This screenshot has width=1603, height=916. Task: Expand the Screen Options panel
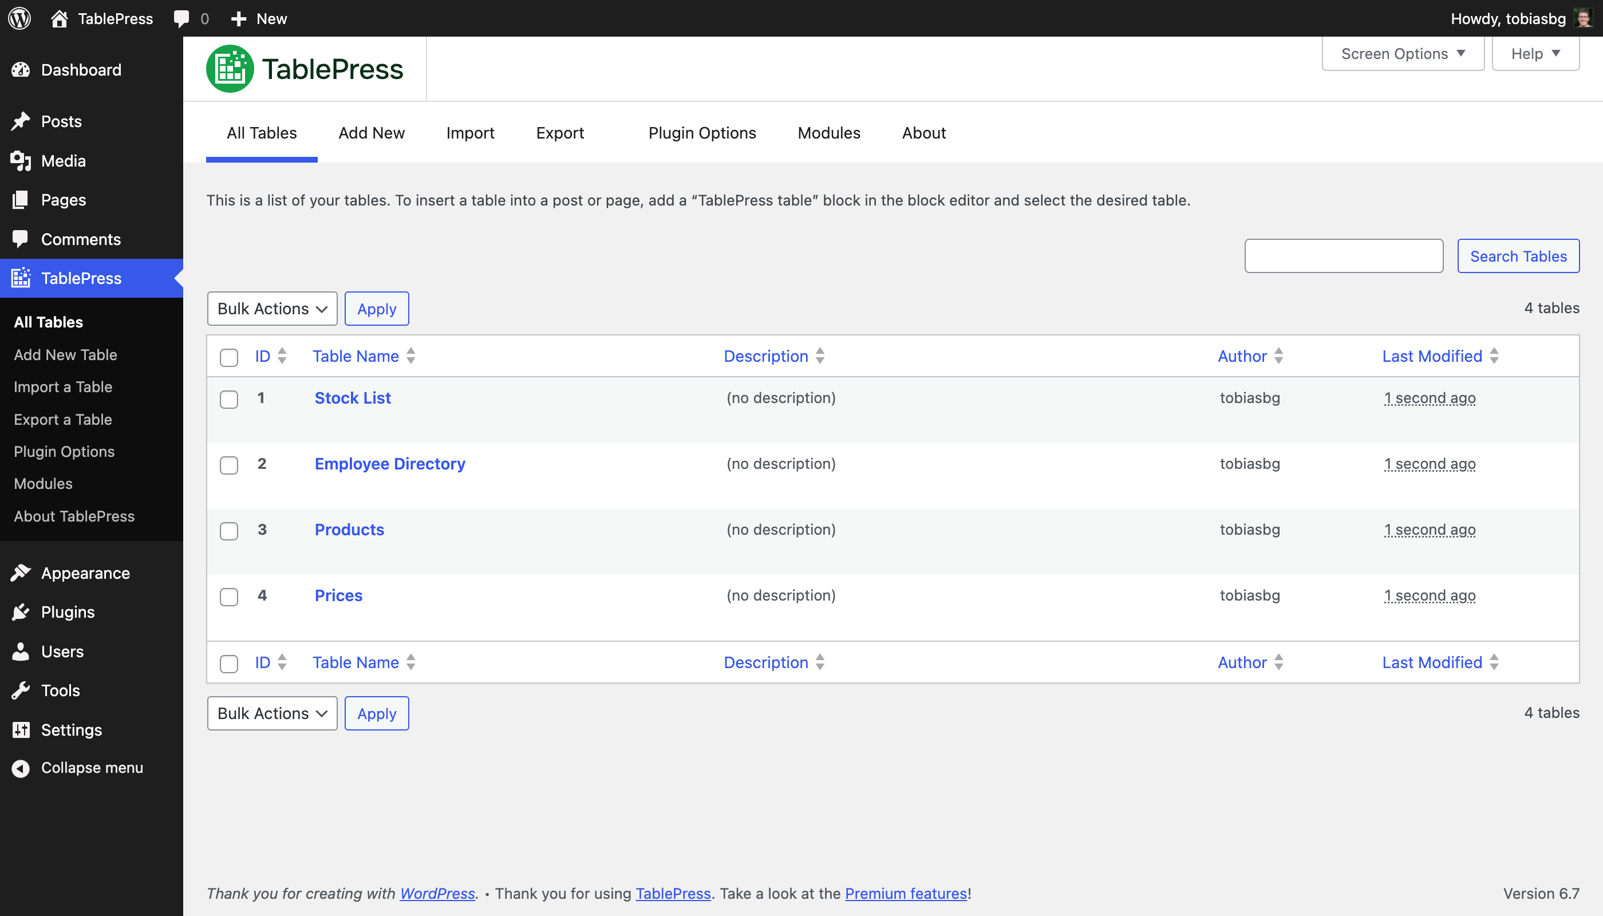(x=1403, y=53)
